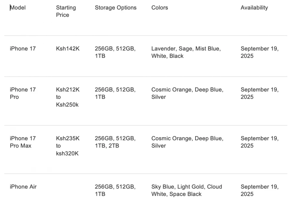This screenshot has width=299, height=205.
Task: Select the iPhone Air model cell
Action: tap(23, 187)
